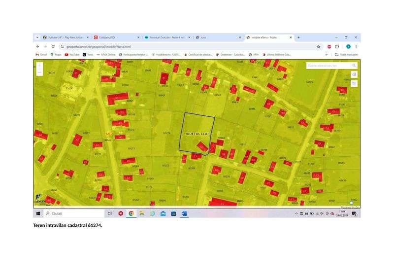Image resolution: width=394 pixels, height=279 pixels.
Task: Open the taskbar clock and date
Action: 342,213
